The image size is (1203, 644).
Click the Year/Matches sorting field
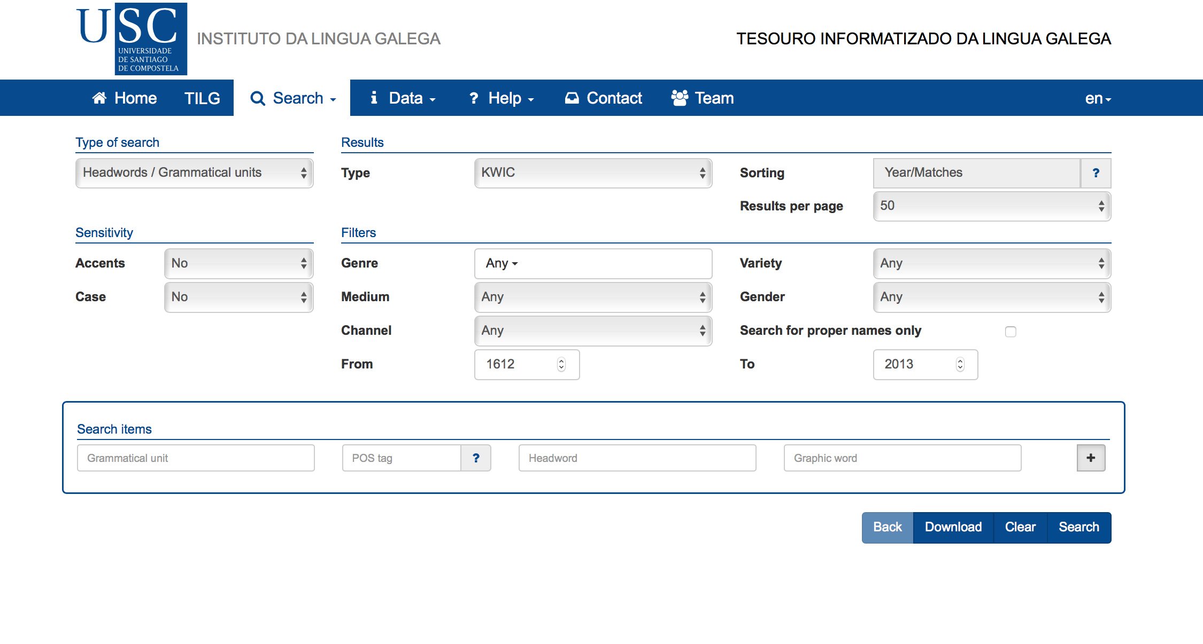977,173
